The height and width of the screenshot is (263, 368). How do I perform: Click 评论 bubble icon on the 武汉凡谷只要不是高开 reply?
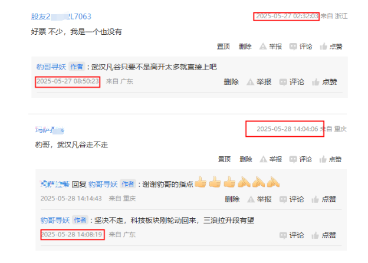(x=283, y=82)
